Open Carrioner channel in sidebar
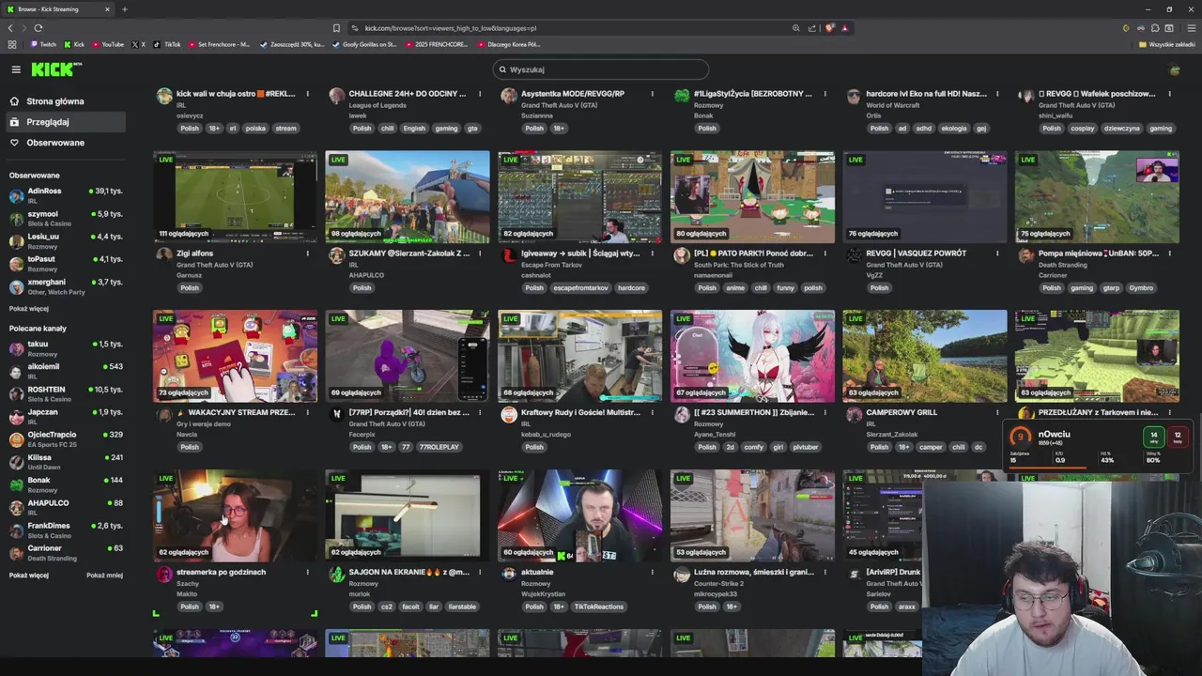The image size is (1202, 676). [66, 552]
